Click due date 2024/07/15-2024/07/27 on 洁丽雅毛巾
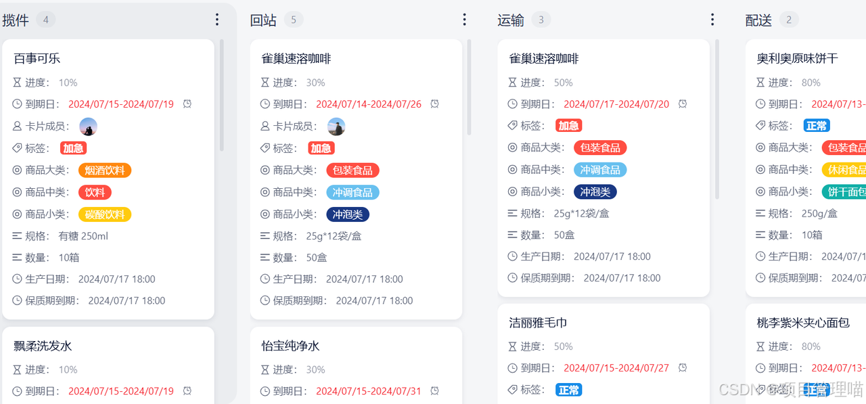This screenshot has width=866, height=404. (616, 368)
